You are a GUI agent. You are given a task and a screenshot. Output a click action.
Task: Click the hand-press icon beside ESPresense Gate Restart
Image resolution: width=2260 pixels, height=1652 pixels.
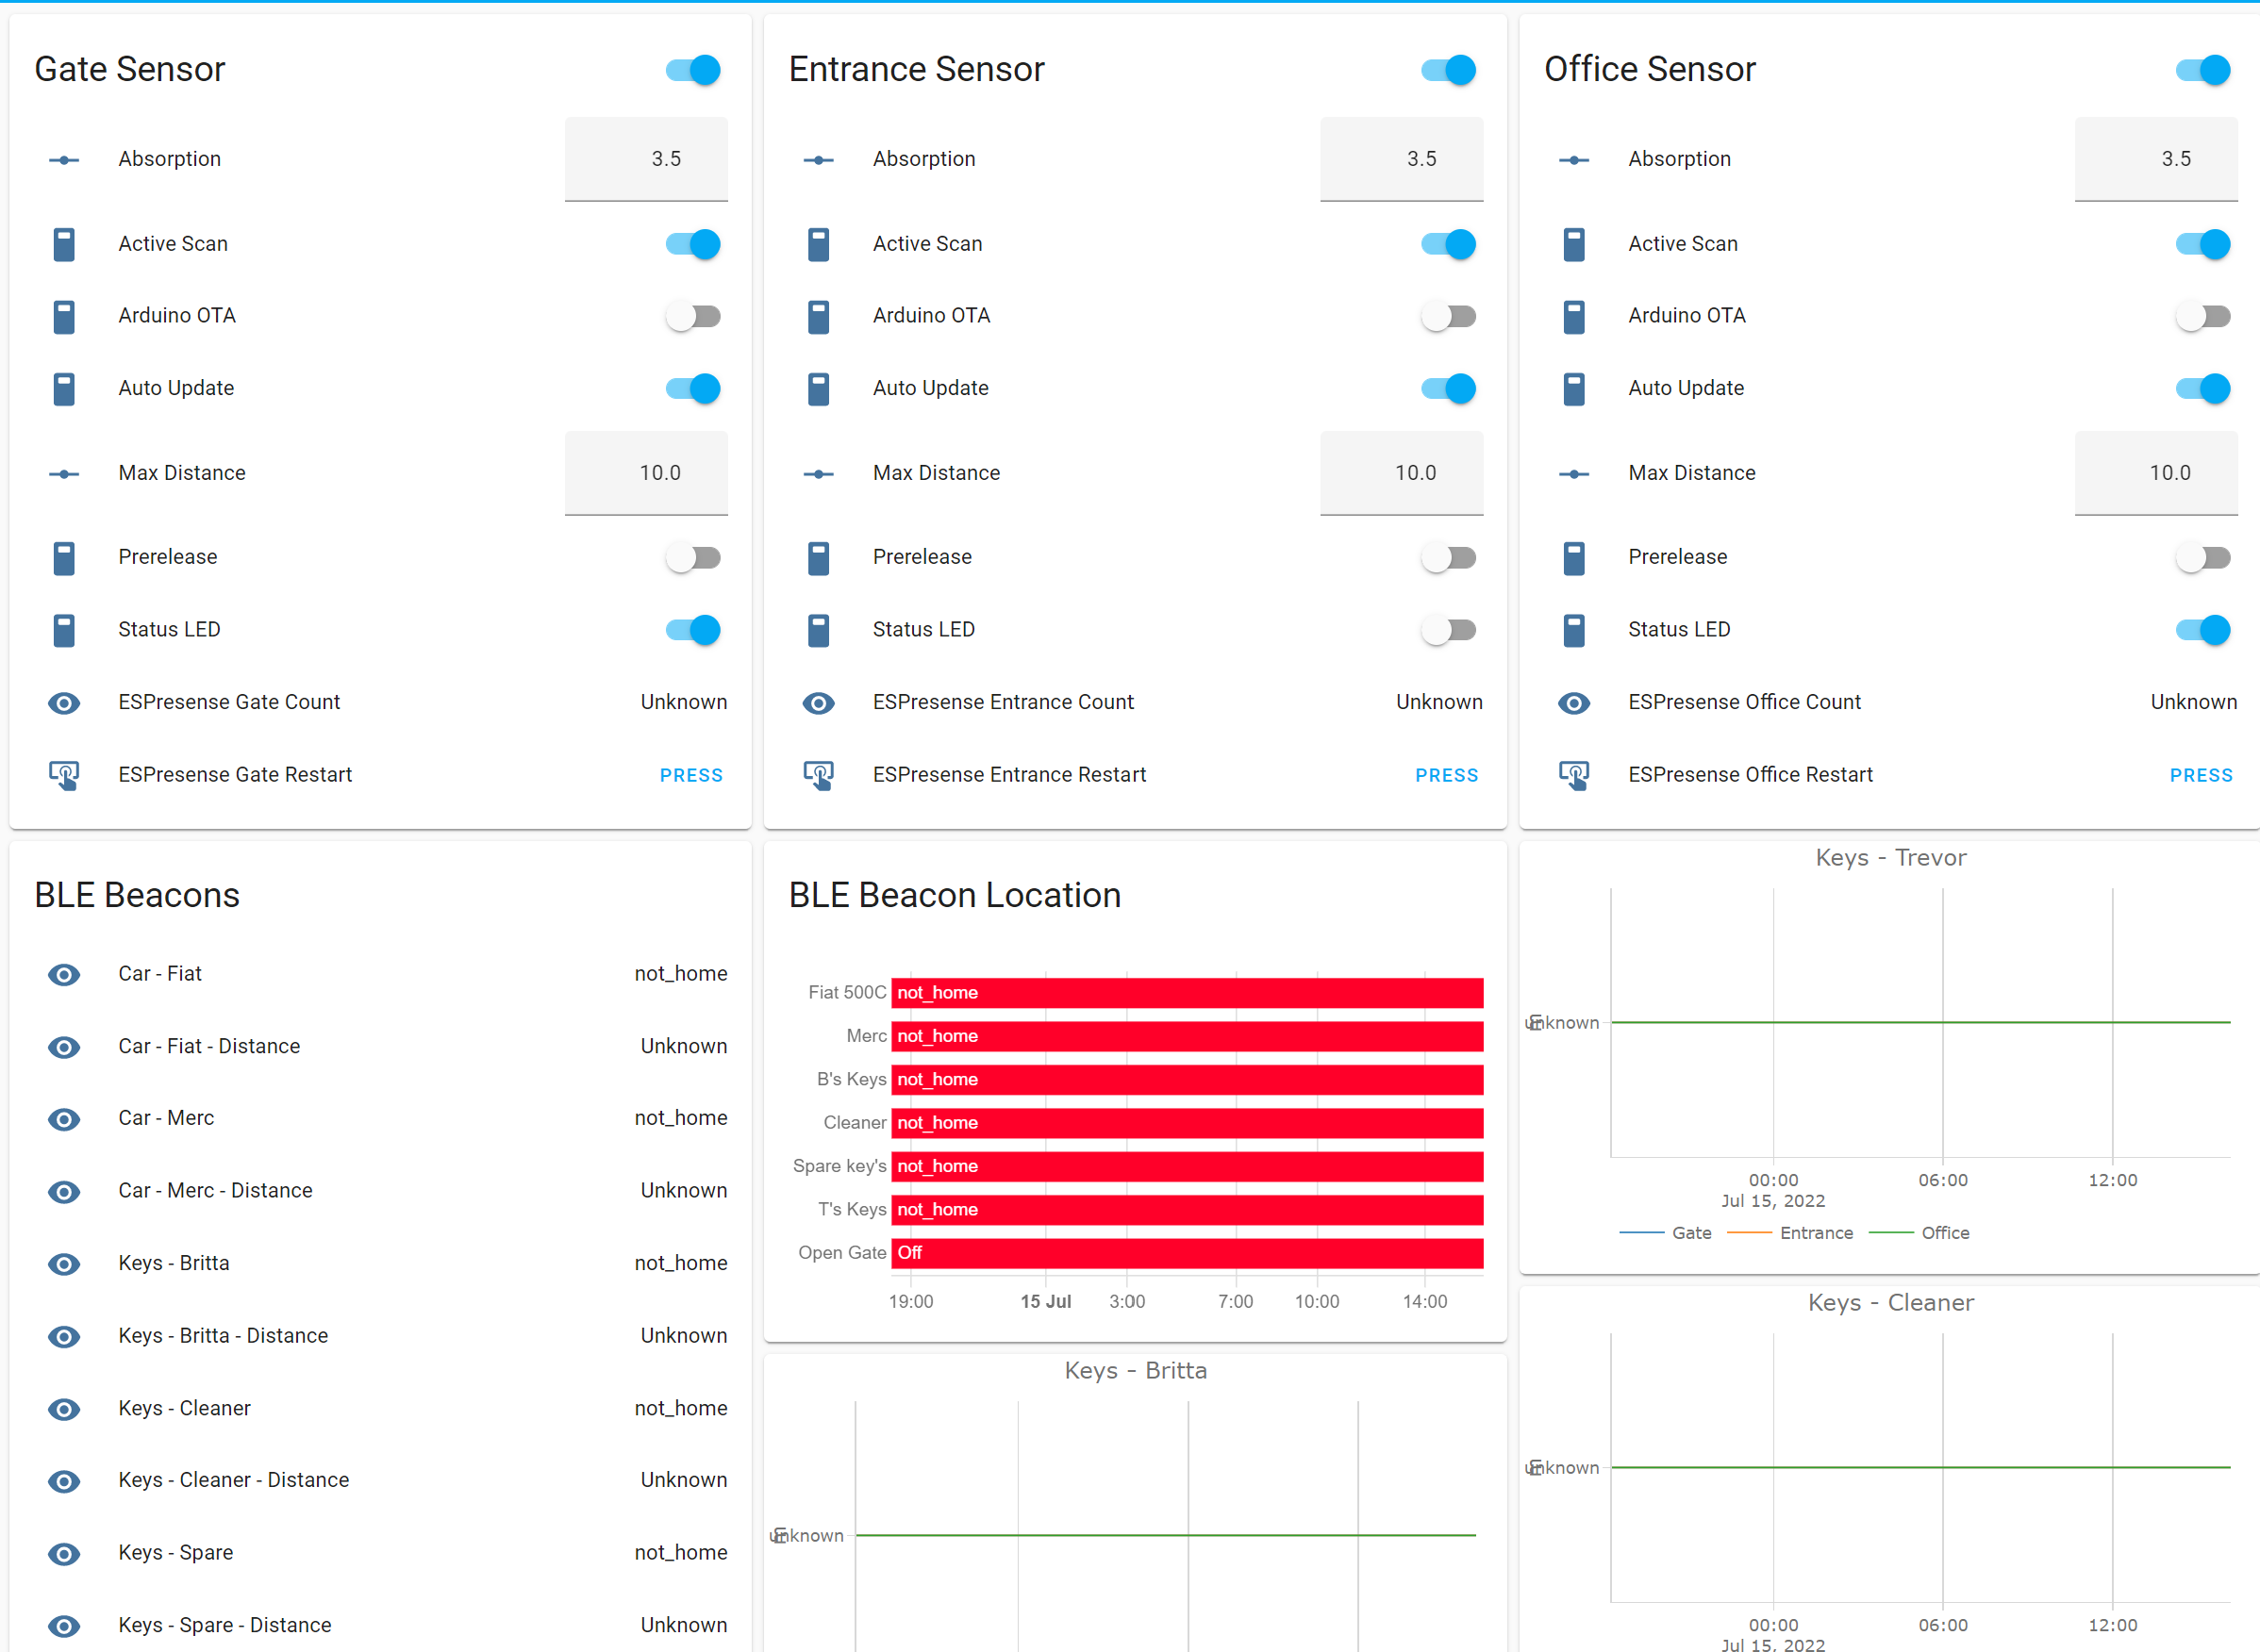(x=64, y=776)
